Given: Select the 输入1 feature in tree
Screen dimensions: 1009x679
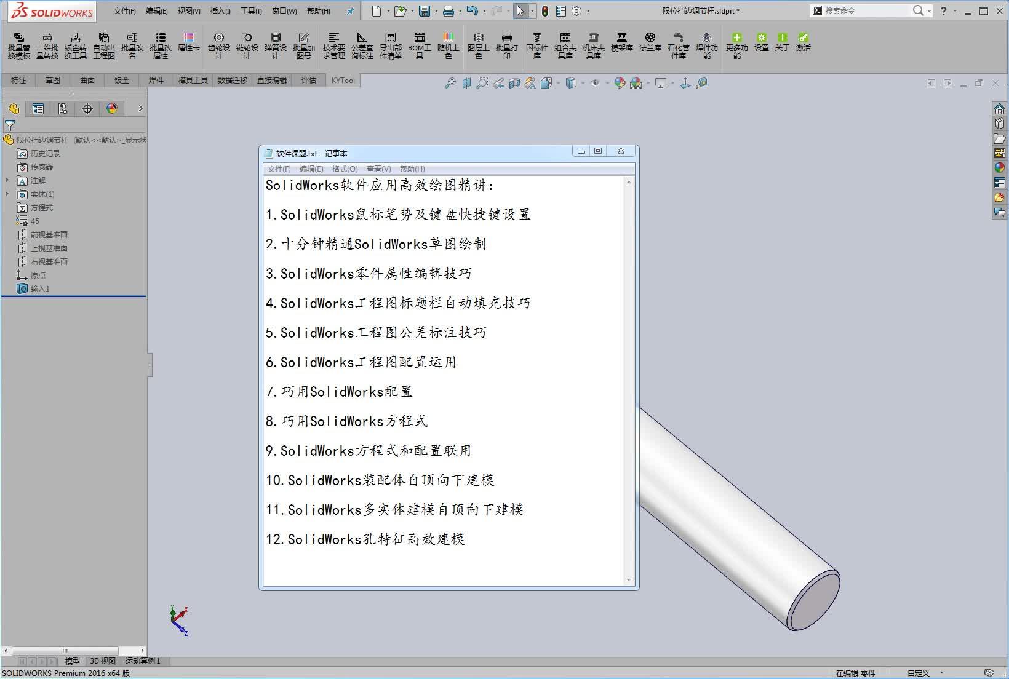Looking at the screenshot, I should (x=34, y=288).
